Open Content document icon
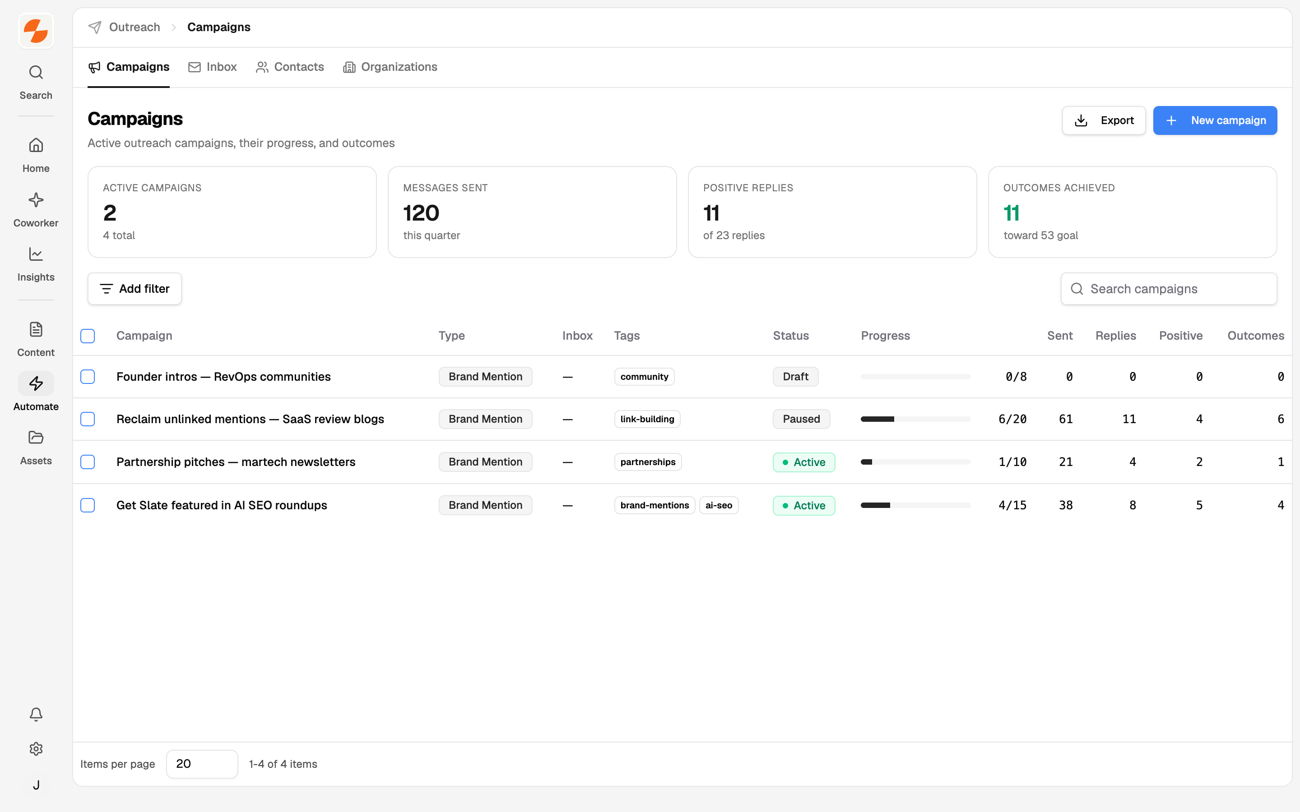 coord(36,329)
